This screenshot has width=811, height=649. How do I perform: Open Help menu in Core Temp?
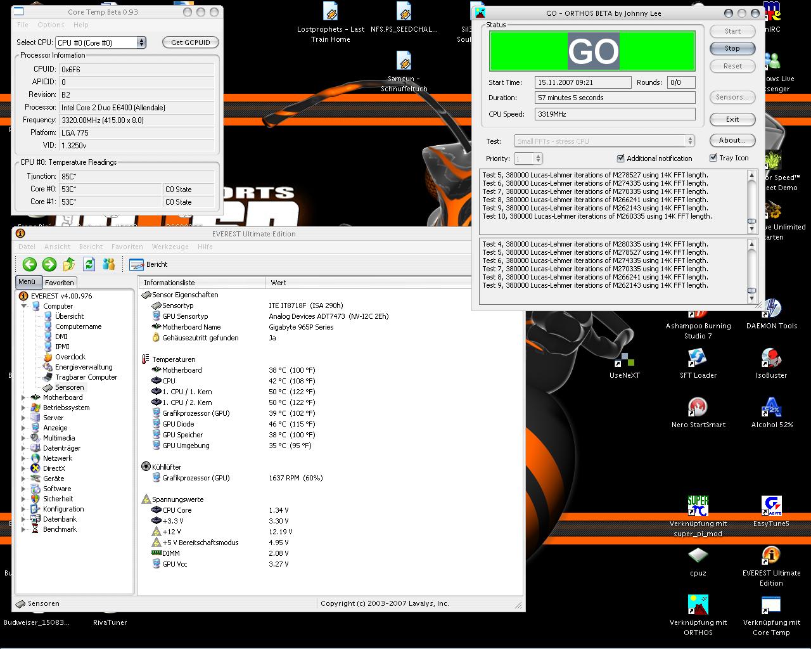81,25
